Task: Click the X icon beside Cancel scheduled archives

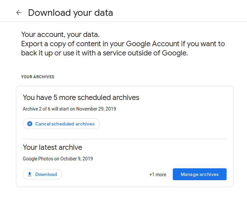Action: (30, 124)
